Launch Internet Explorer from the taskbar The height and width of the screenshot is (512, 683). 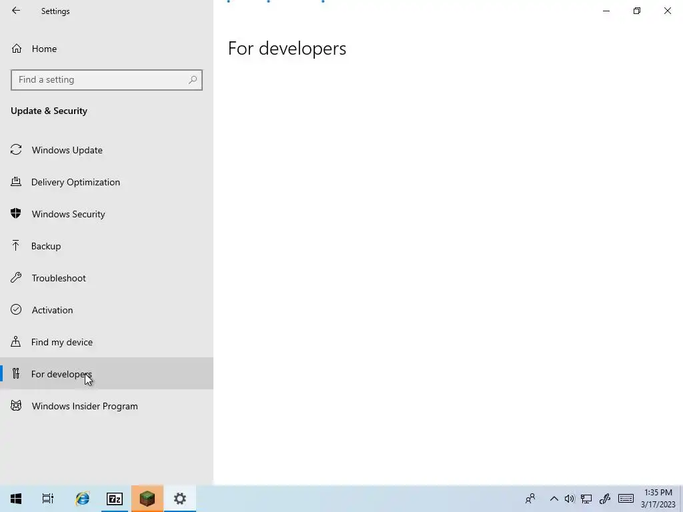(x=82, y=499)
